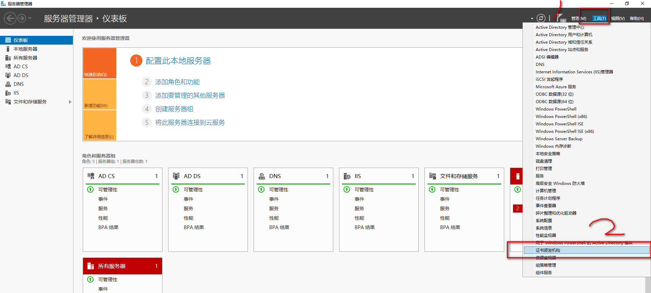The height and width of the screenshot is (293, 651).
Task: Click the red alert count 2 badge
Action: coord(518,209)
